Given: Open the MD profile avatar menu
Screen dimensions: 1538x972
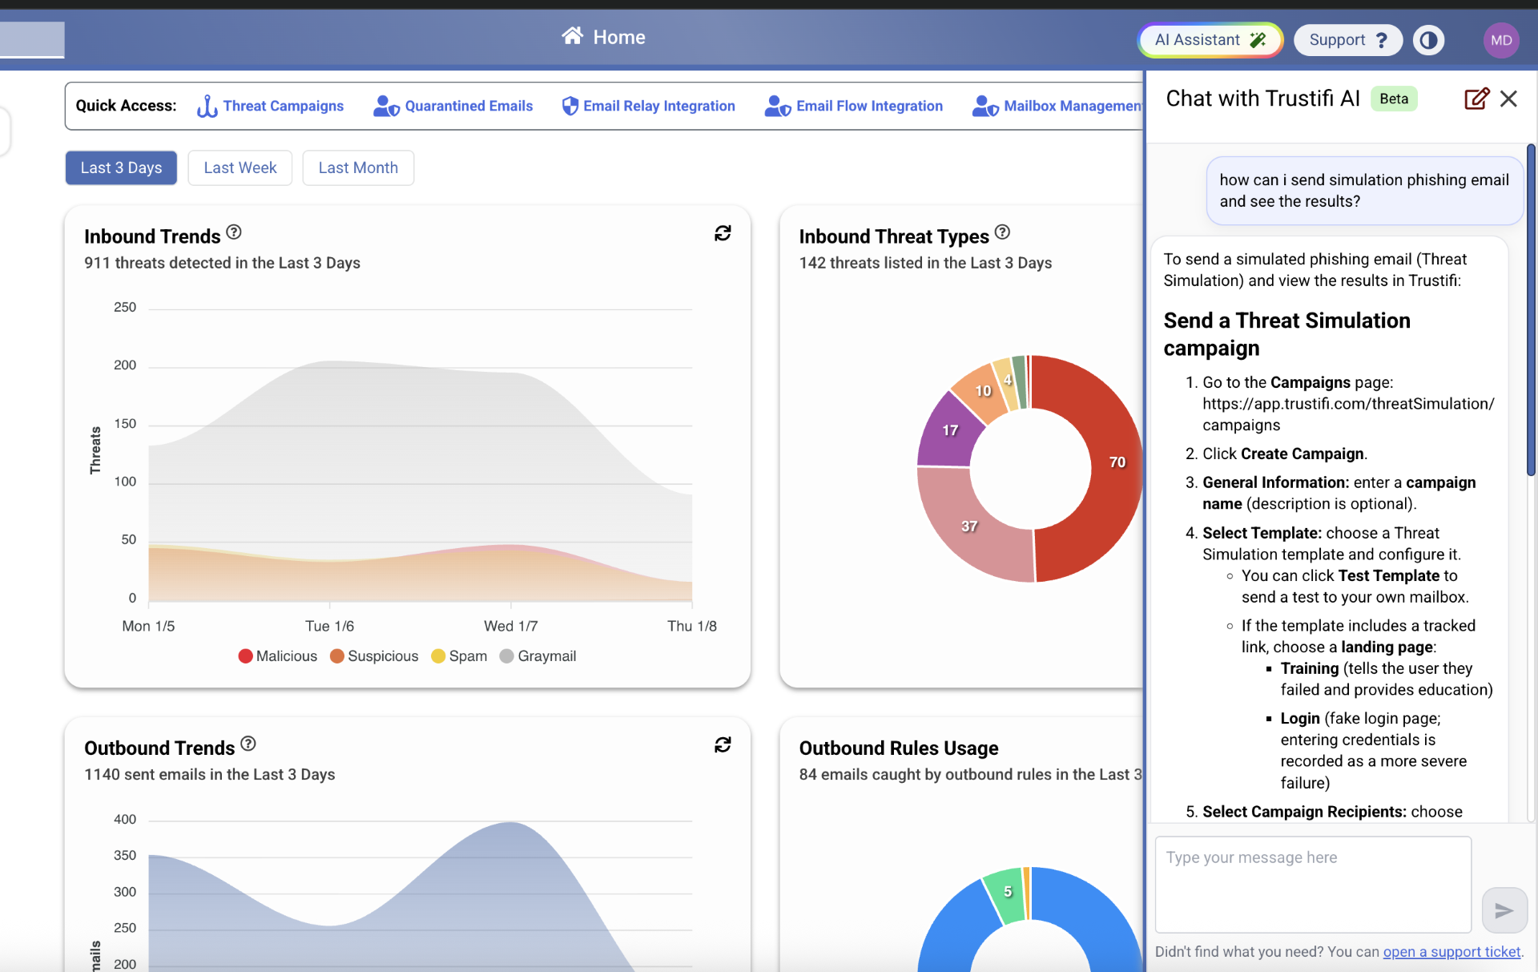Looking at the screenshot, I should 1501,40.
